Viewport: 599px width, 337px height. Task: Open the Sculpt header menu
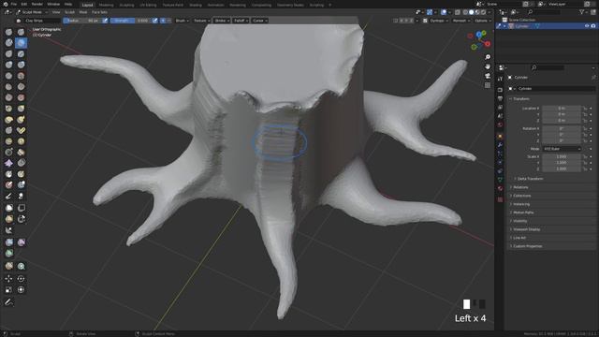(x=69, y=12)
